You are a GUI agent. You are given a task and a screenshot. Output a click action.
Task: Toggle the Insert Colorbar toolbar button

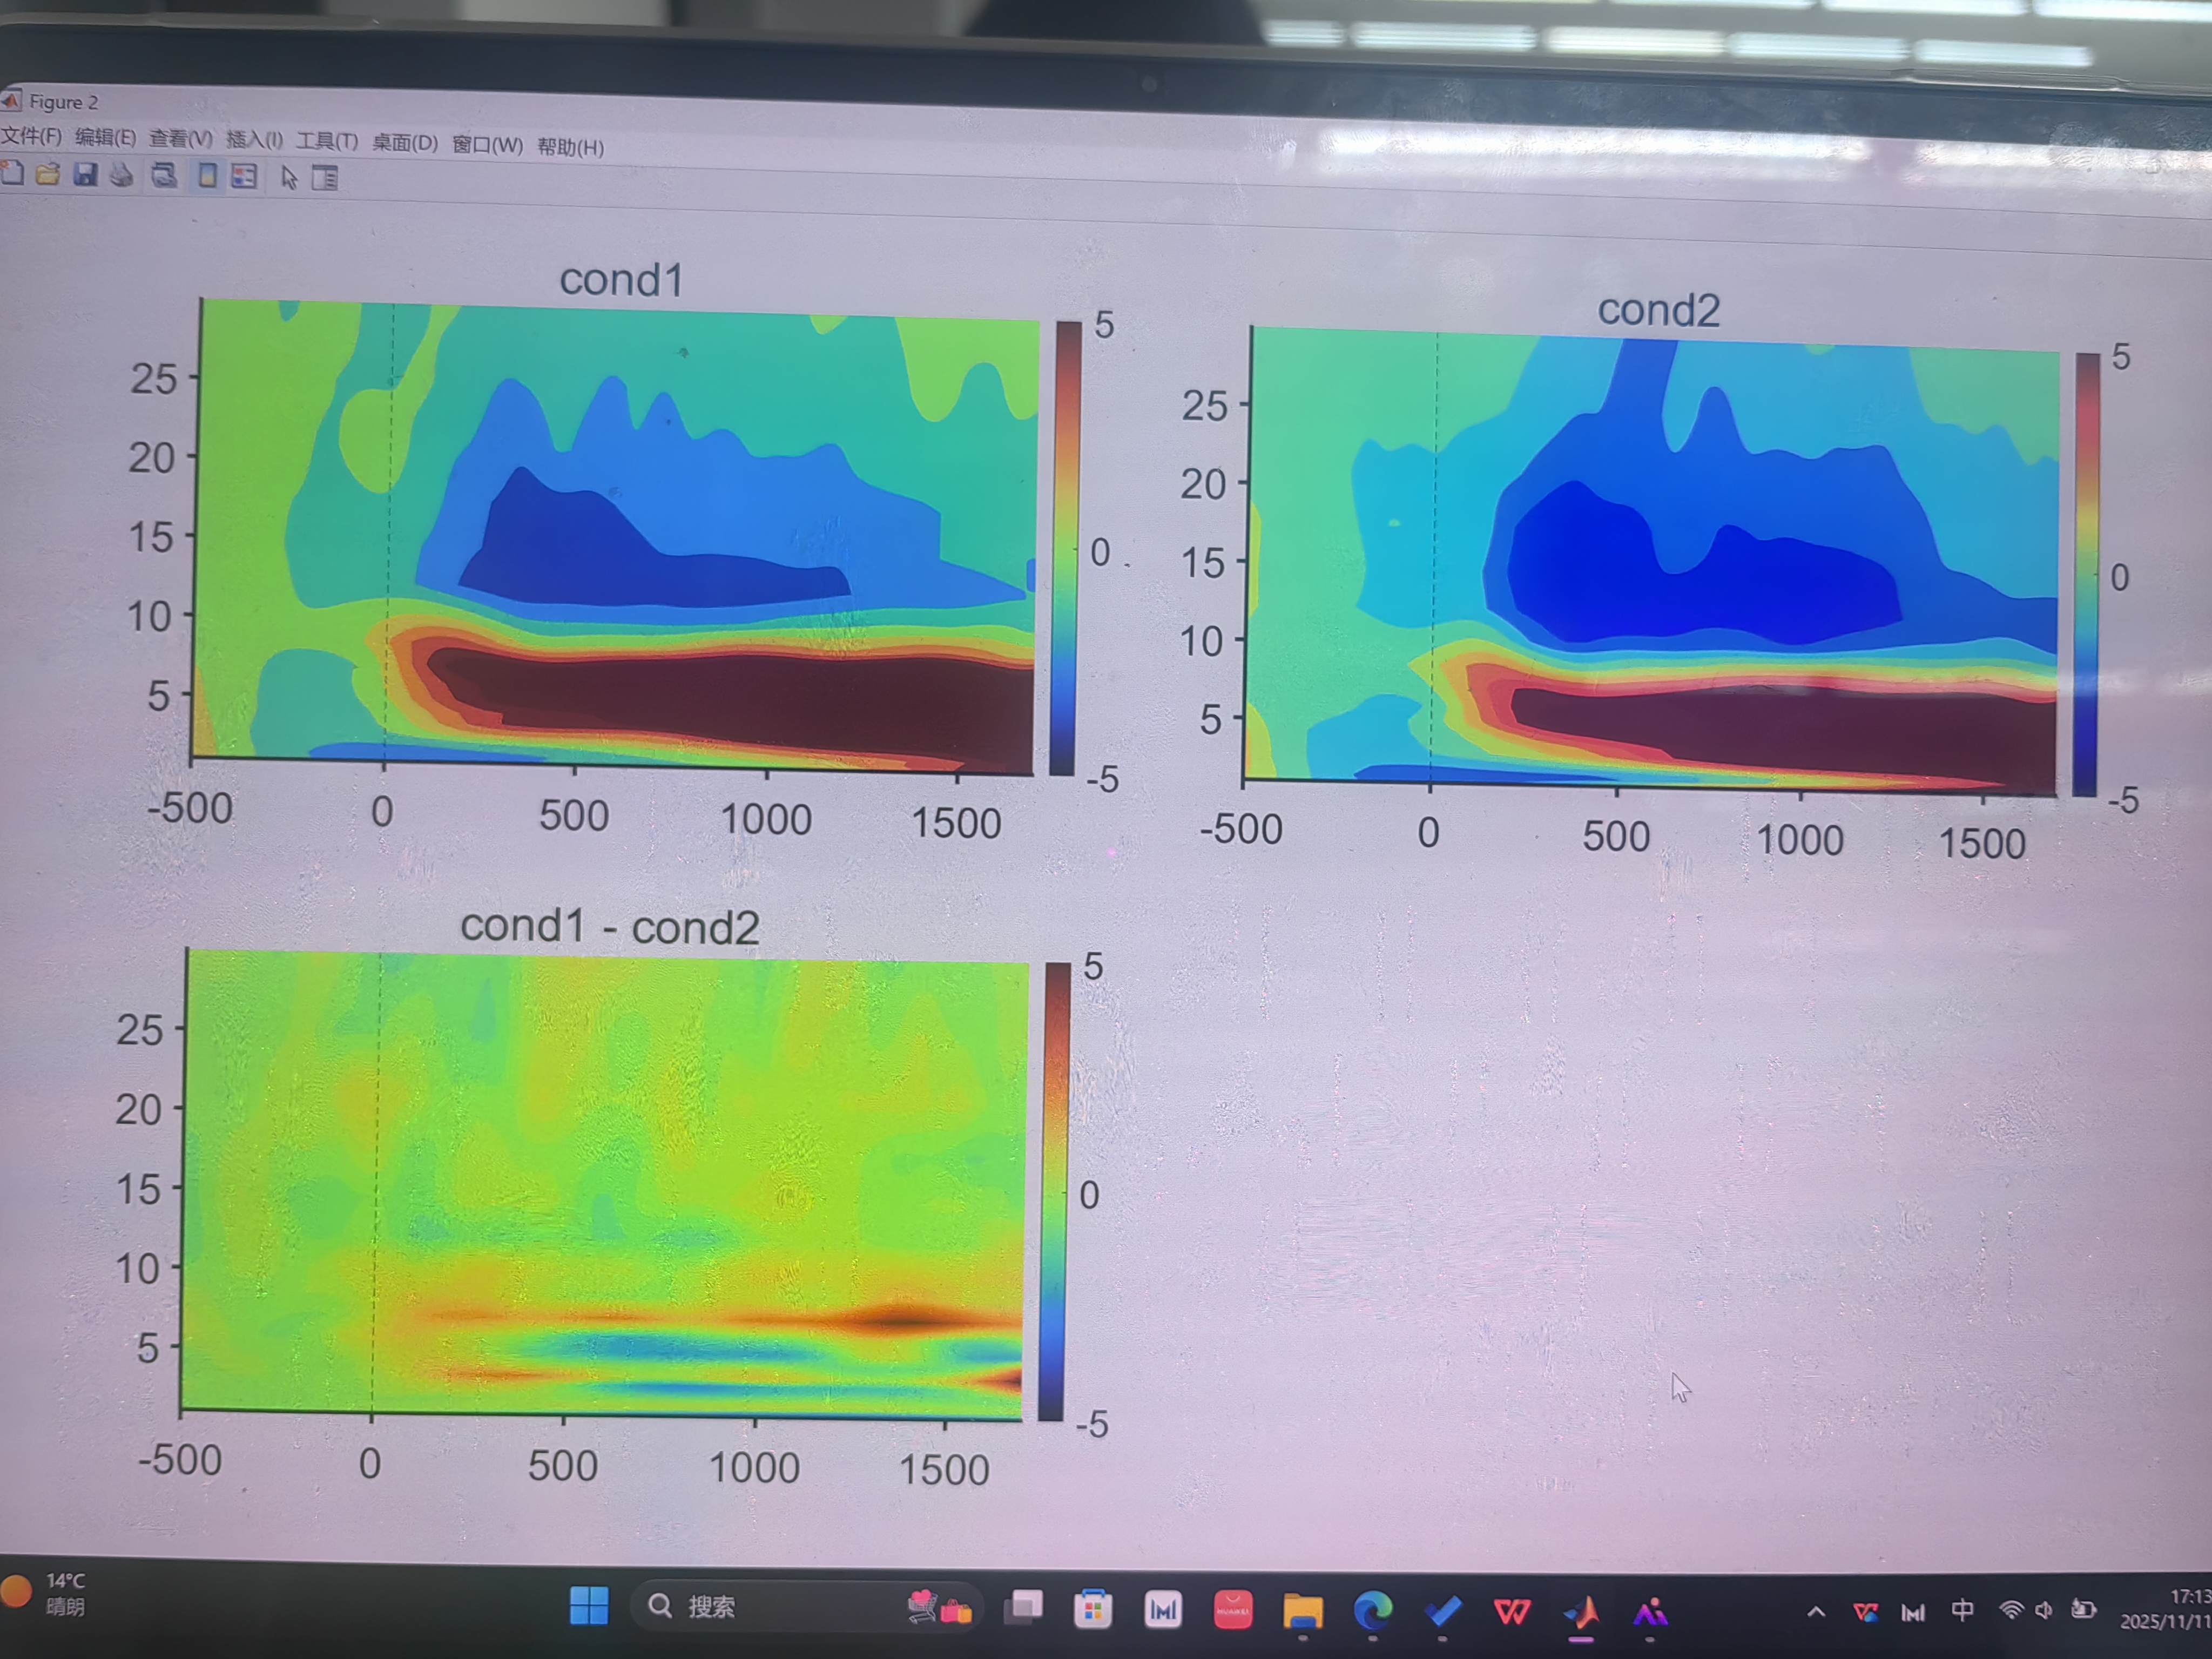click(207, 177)
